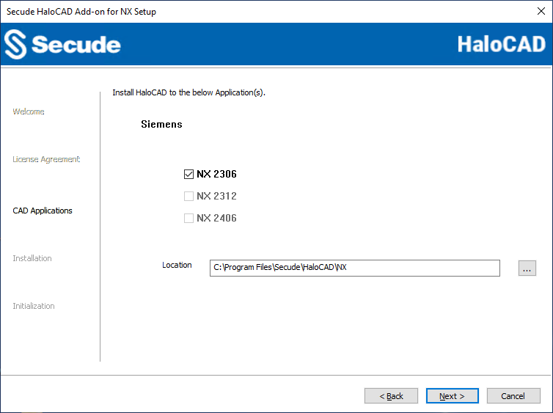
Task: Click the HaloCAD brand logo in header
Action: [x=502, y=44]
